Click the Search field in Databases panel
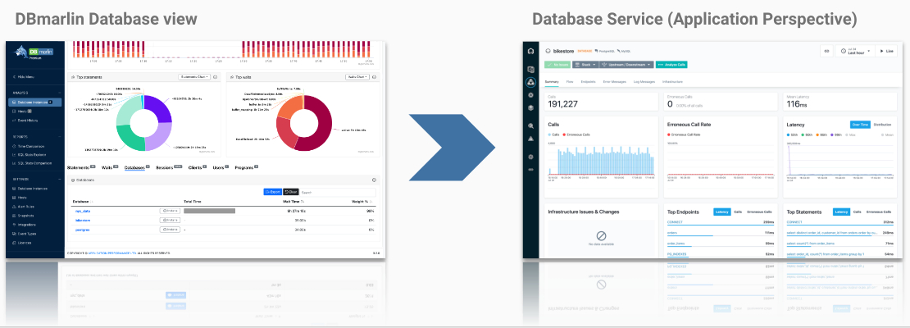The width and height of the screenshot is (910, 328). [337, 192]
